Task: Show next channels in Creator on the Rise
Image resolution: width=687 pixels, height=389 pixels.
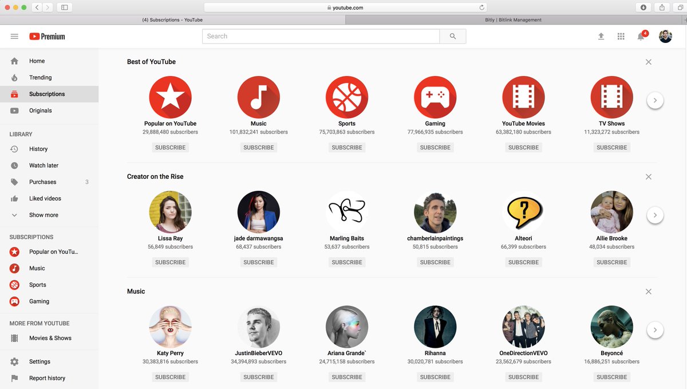Action: point(655,215)
